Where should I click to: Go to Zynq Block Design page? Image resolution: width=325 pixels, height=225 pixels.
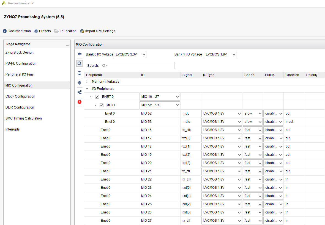pyautogui.click(x=20, y=52)
